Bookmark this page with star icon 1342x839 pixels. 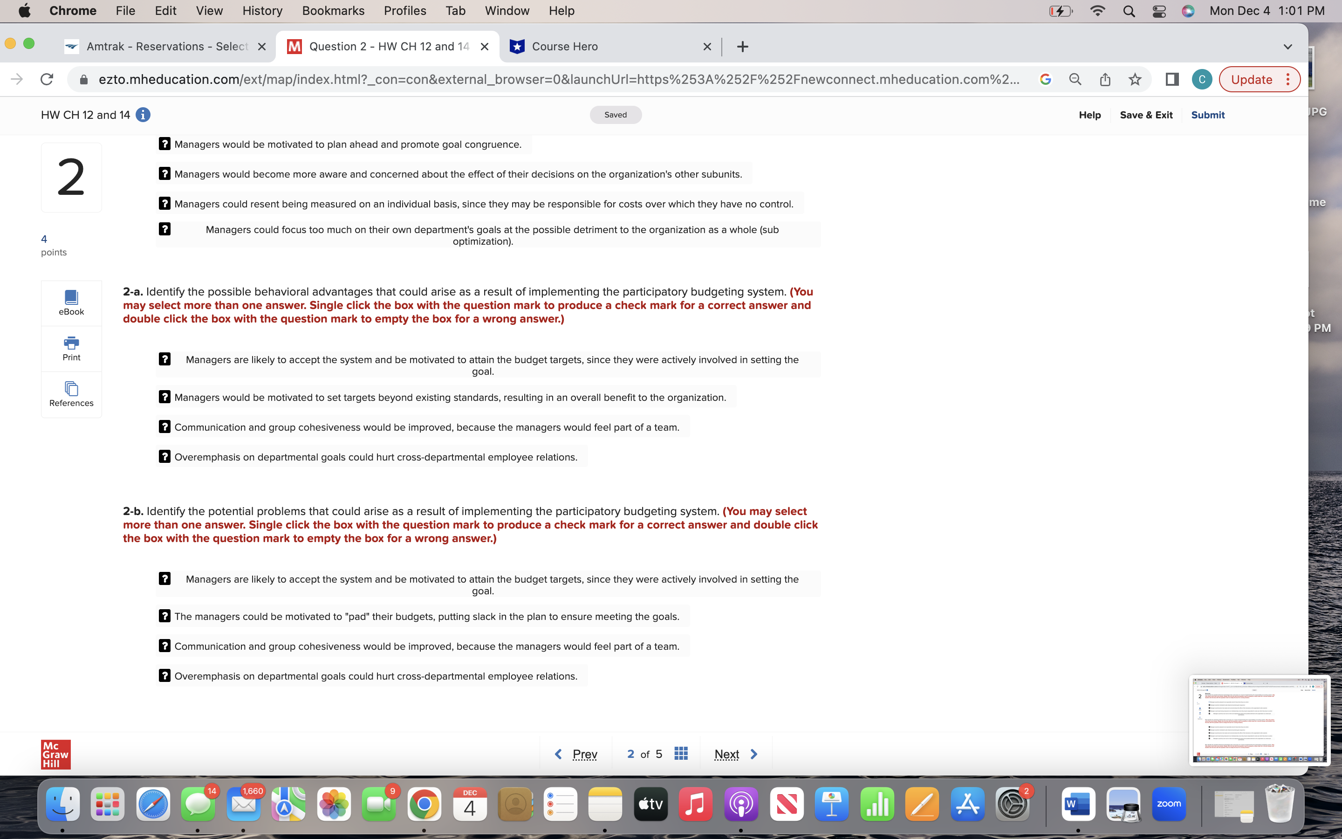[1135, 79]
